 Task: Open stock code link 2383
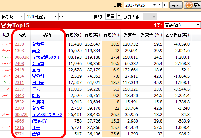[19, 108]
